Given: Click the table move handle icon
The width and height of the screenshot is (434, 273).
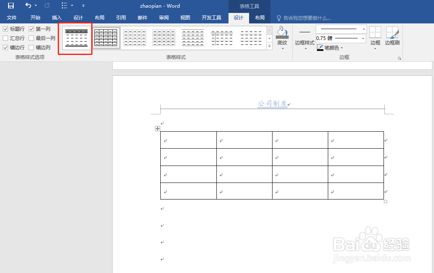Looking at the screenshot, I should coord(157,128).
